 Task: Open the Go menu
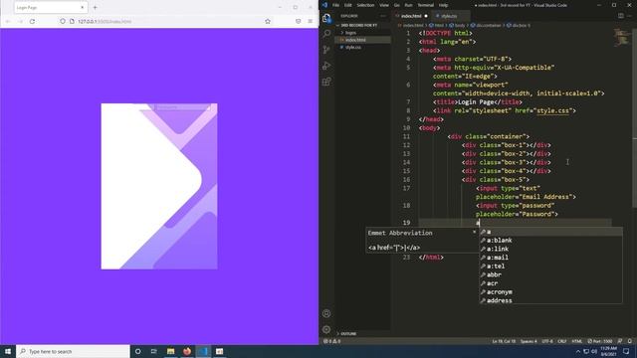point(397,5)
